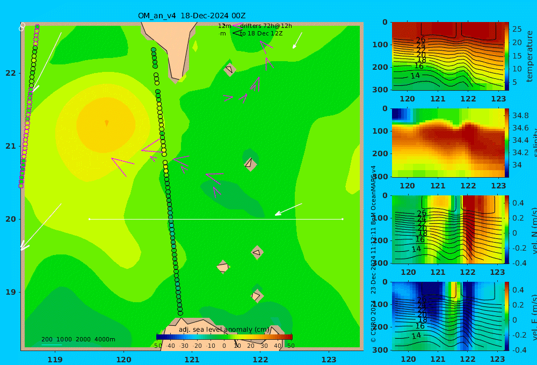Click longitude label 121 below the main map
Viewport: 537px width, 365px height.
[x=192, y=360]
